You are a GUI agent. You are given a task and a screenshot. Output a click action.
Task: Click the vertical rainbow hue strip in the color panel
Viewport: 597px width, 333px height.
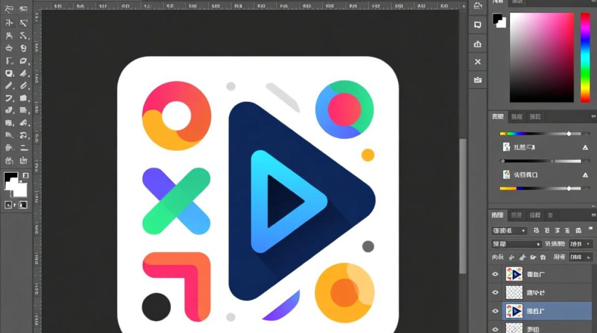point(585,57)
